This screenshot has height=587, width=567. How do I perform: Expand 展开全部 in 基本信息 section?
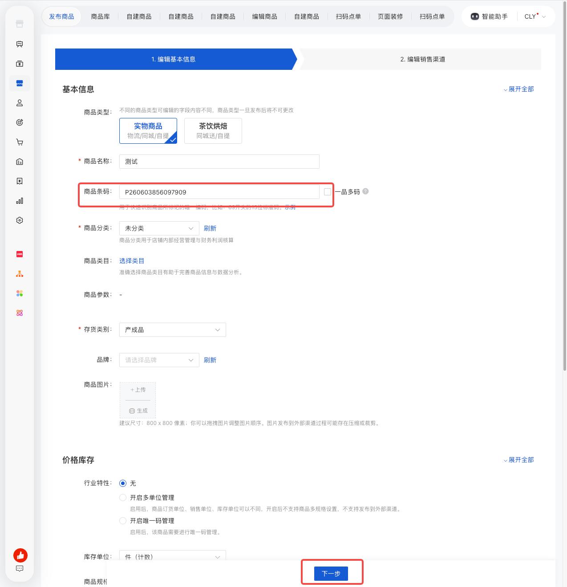pos(518,89)
